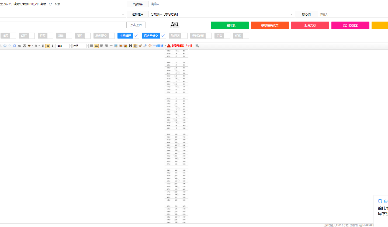Click the sensitive word warning triangle

click(x=169, y=46)
